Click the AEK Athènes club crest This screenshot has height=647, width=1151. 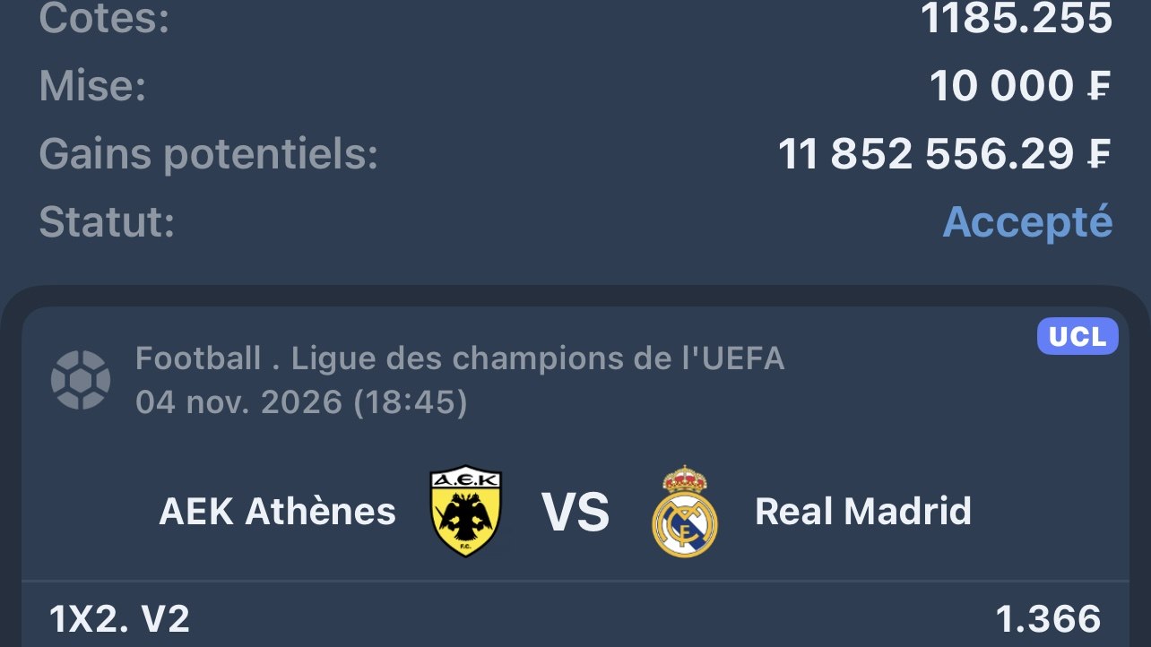coord(466,511)
